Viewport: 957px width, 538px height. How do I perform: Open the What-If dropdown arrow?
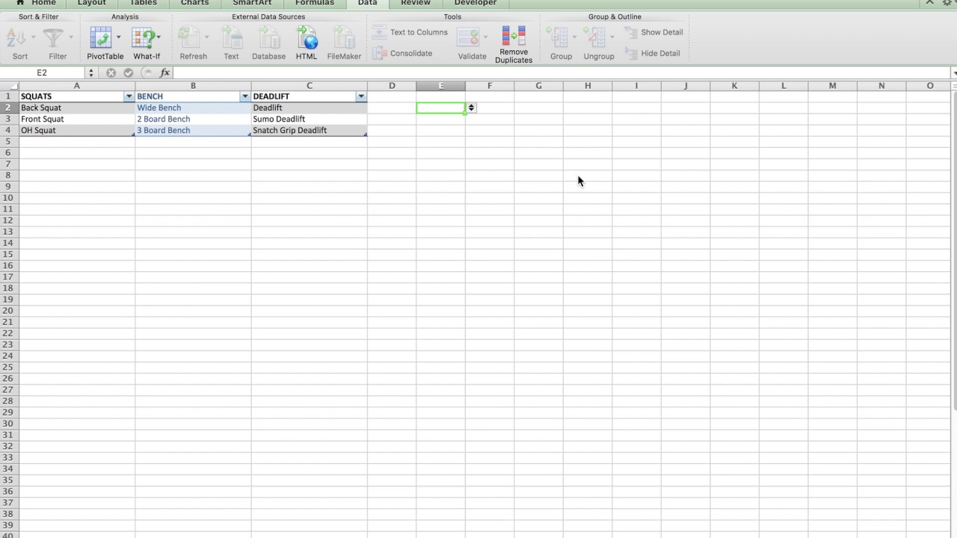(159, 37)
